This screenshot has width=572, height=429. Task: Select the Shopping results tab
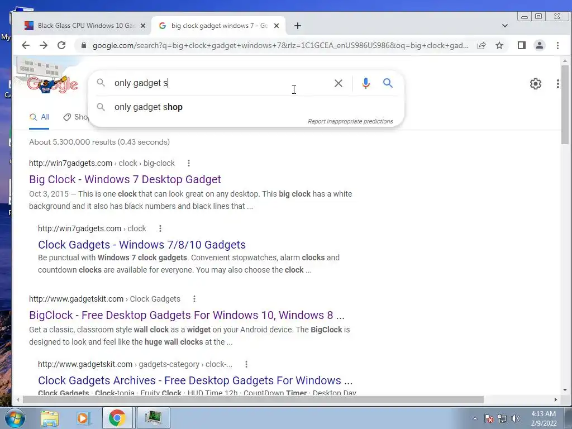pos(75,117)
